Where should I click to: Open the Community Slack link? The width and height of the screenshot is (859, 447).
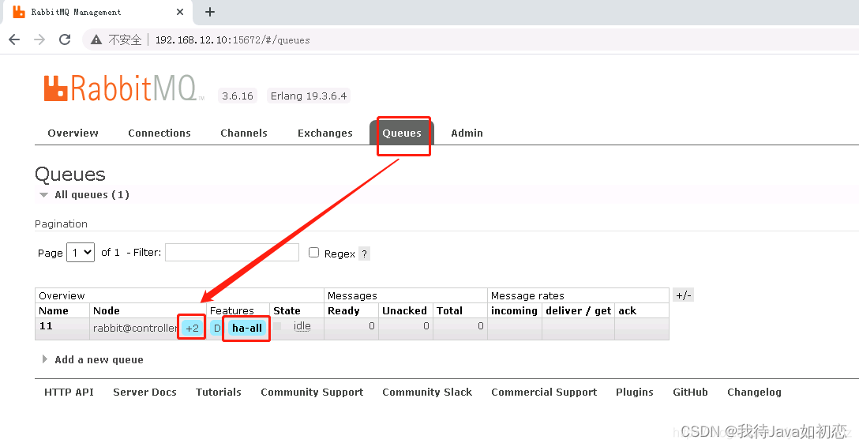pyautogui.click(x=427, y=393)
